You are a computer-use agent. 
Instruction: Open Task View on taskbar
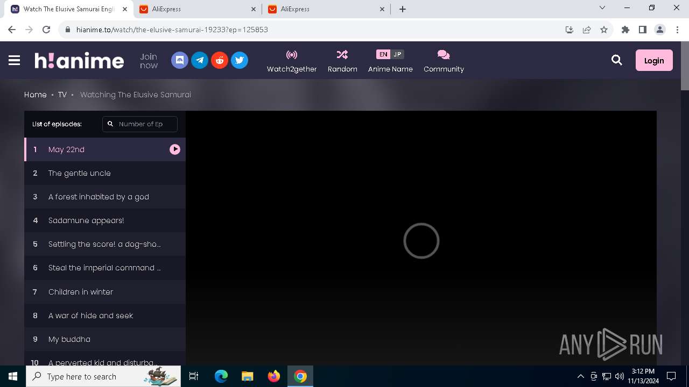click(x=194, y=376)
